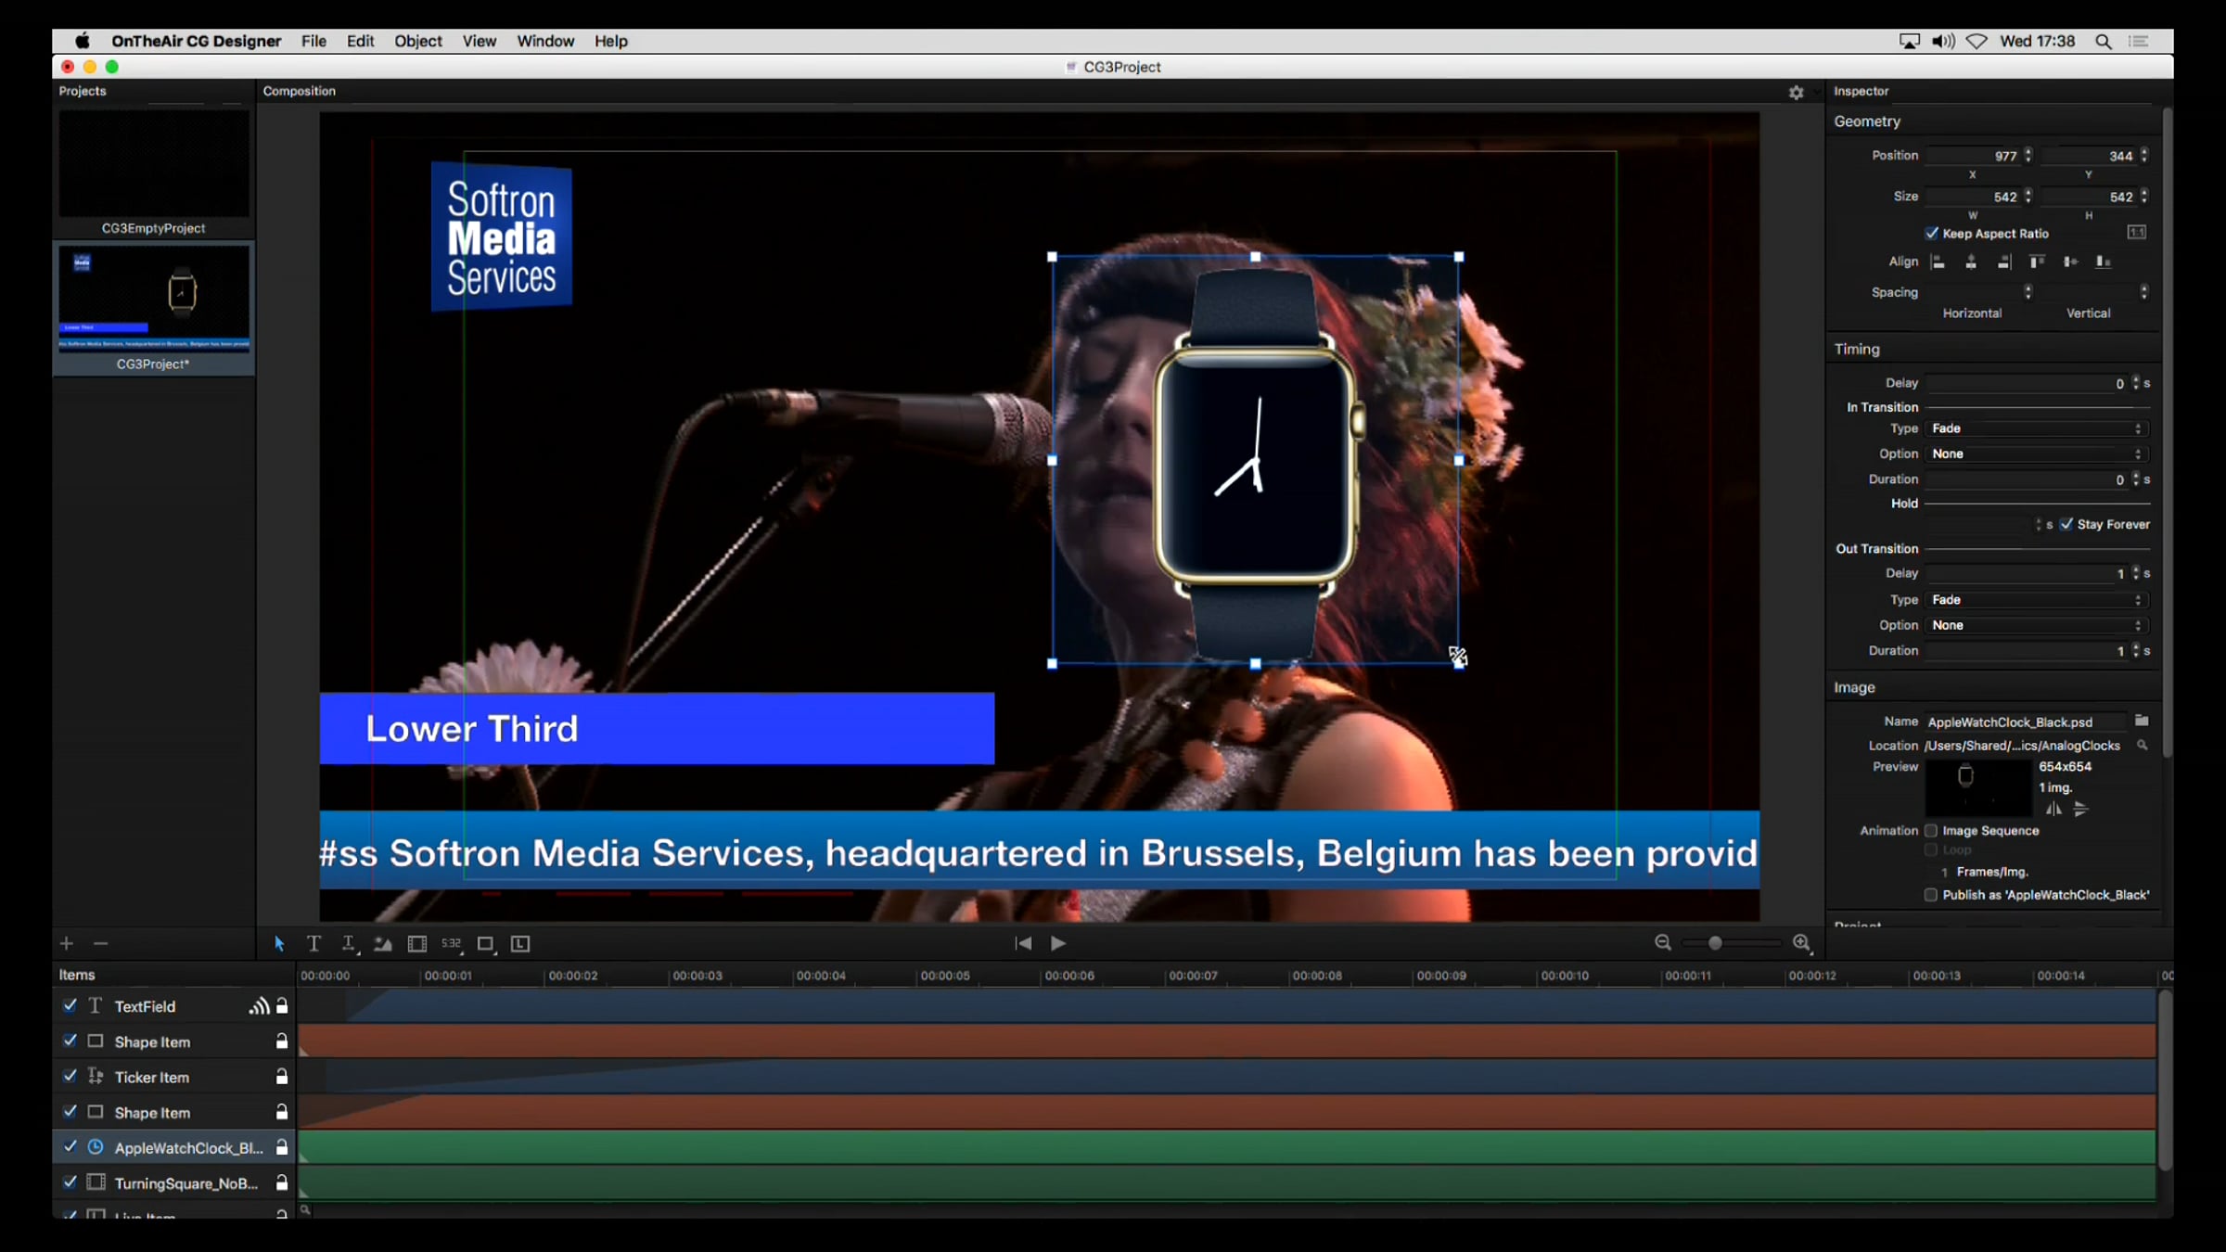Hide the first Shape Item
This screenshot has width=2226, height=1252.
70,1041
